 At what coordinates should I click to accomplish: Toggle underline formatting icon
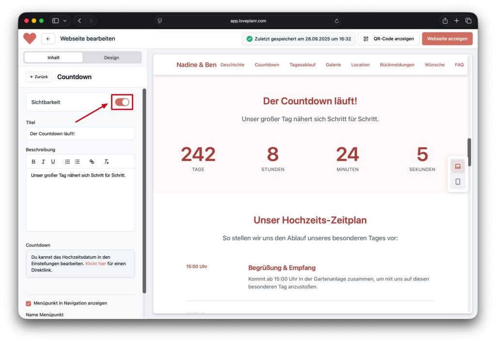tap(53, 162)
